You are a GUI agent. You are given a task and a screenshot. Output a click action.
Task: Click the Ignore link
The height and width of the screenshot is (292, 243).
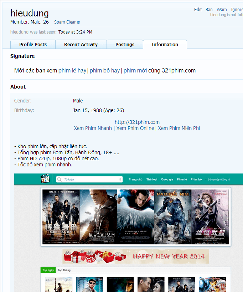(237, 10)
